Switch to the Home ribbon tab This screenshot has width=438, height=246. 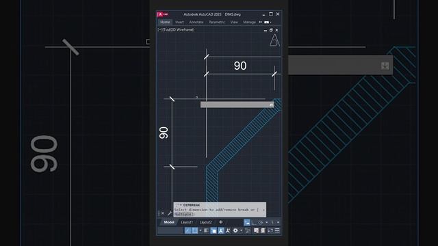tap(165, 22)
